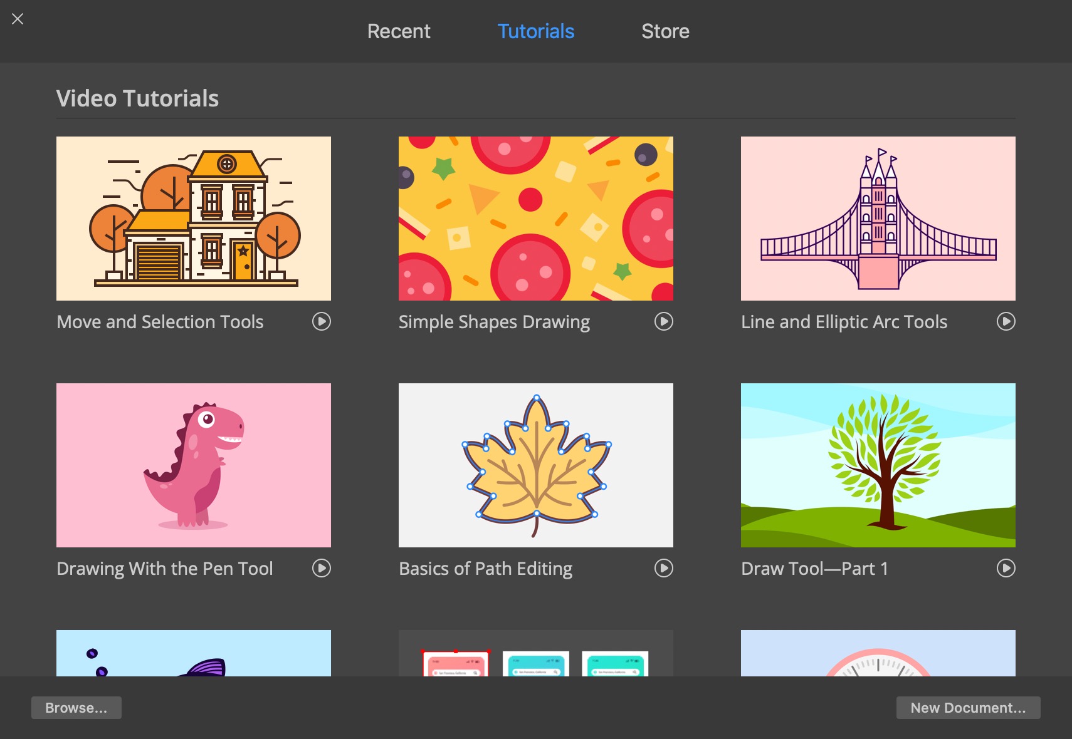1072x739 pixels.
Task: Open the Store tab
Action: [665, 31]
